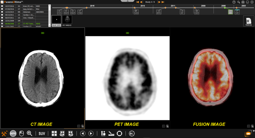Tick the 12/23/2014 Abdomen MR checkbox
The width and height of the screenshot is (255, 138).
point(3,12)
